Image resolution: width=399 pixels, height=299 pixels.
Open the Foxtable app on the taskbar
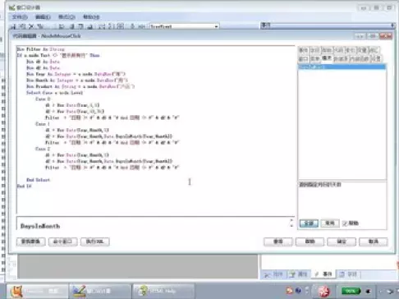point(37,291)
